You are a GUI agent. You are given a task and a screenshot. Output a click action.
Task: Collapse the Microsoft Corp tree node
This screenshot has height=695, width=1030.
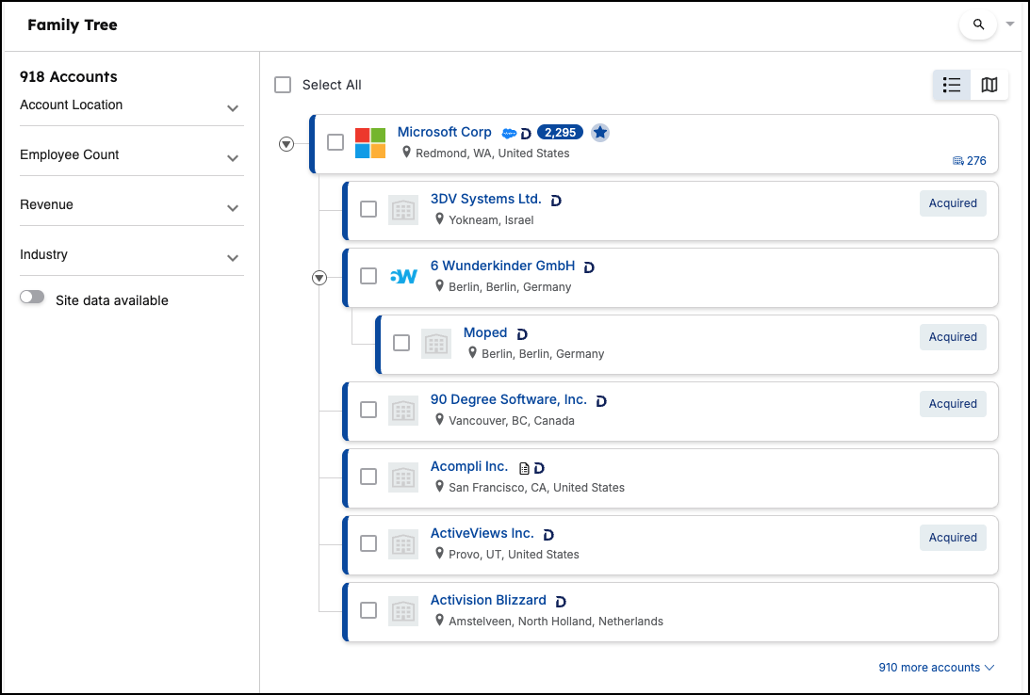tap(286, 144)
